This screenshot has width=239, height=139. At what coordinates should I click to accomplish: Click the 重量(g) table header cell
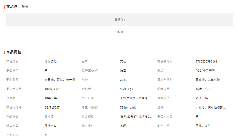coord(119,20)
